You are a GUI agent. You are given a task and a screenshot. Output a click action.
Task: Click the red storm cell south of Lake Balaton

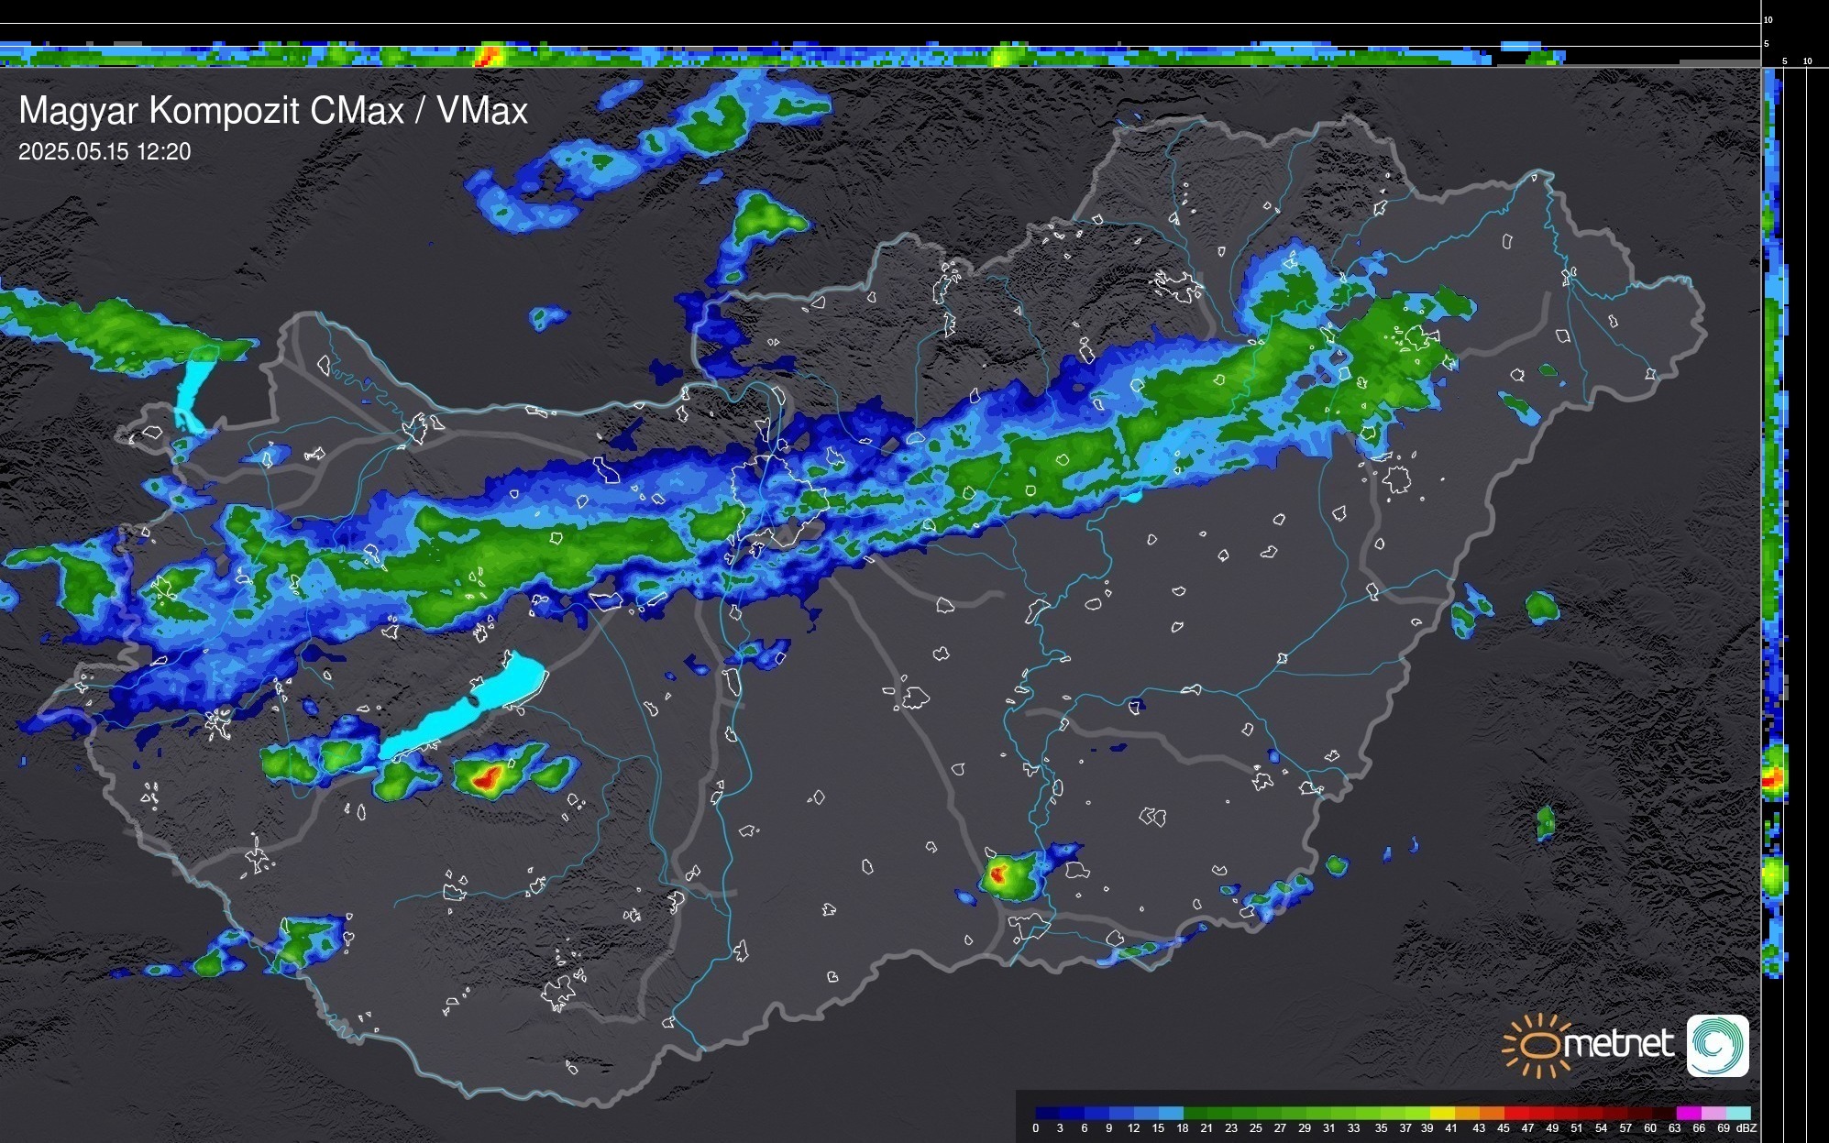click(x=485, y=779)
